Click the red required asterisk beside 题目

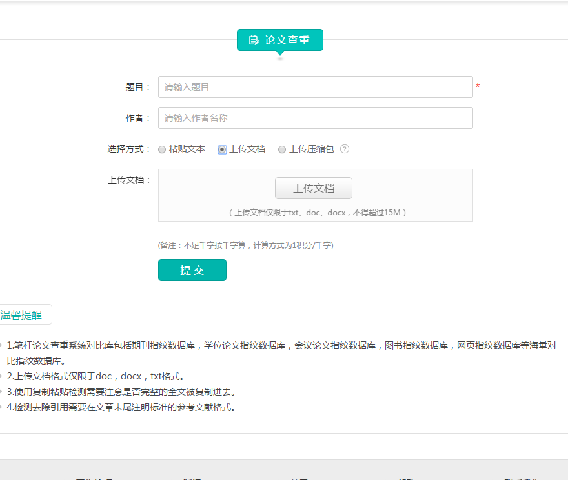(x=478, y=87)
